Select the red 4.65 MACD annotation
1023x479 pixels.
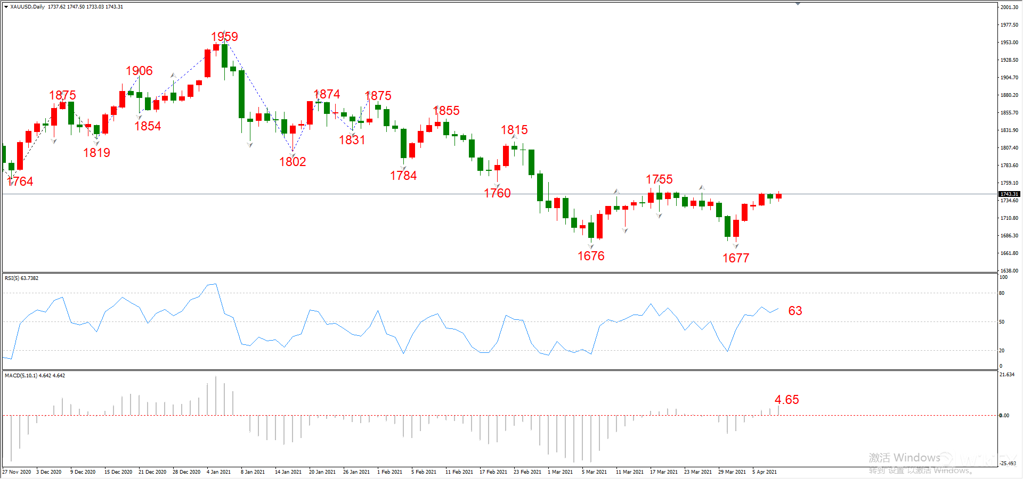(x=786, y=400)
